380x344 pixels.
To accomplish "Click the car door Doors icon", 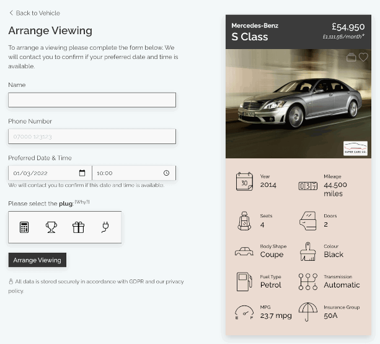I will pyautogui.click(x=307, y=220).
